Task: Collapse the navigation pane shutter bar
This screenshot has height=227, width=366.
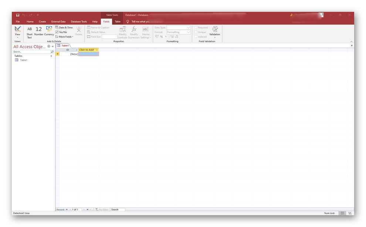Action: 52,47
